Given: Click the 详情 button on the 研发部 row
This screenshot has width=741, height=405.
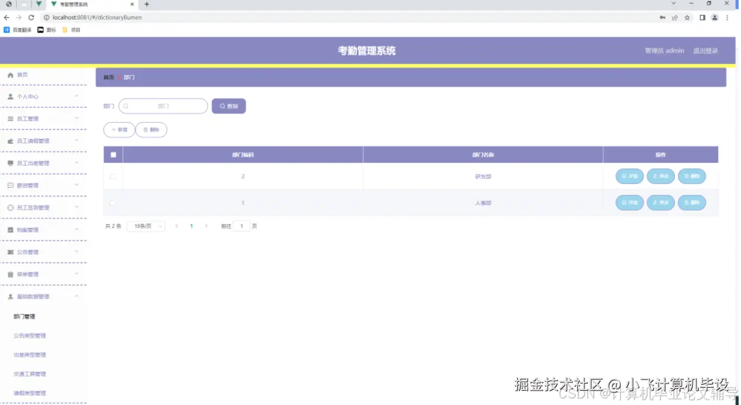Looking at the screenshot, I should [629, 176].
